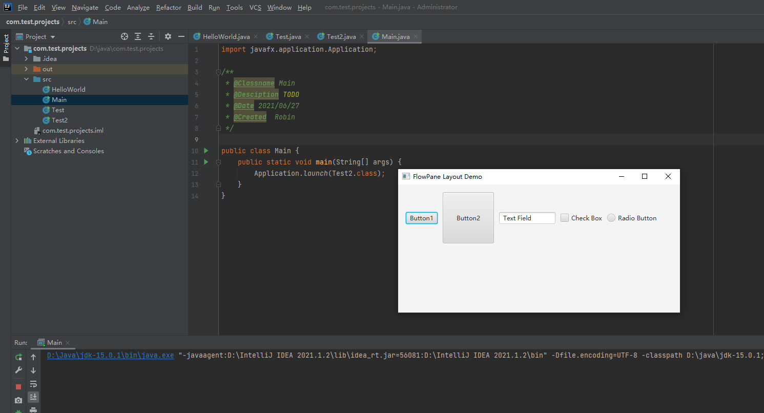Maximize the FlowPane Layout Demo window
The image size is (764, 413).
pos(645,176)
